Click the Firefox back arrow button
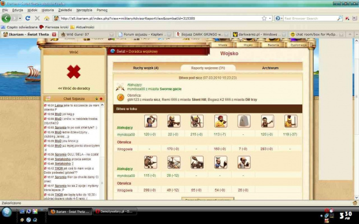 pos(6,18)
